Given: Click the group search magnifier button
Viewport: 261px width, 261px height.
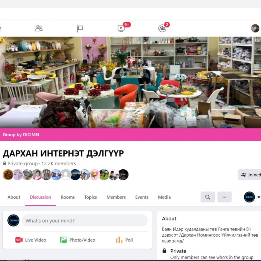Looking at the screenshot, I should 207,197.
